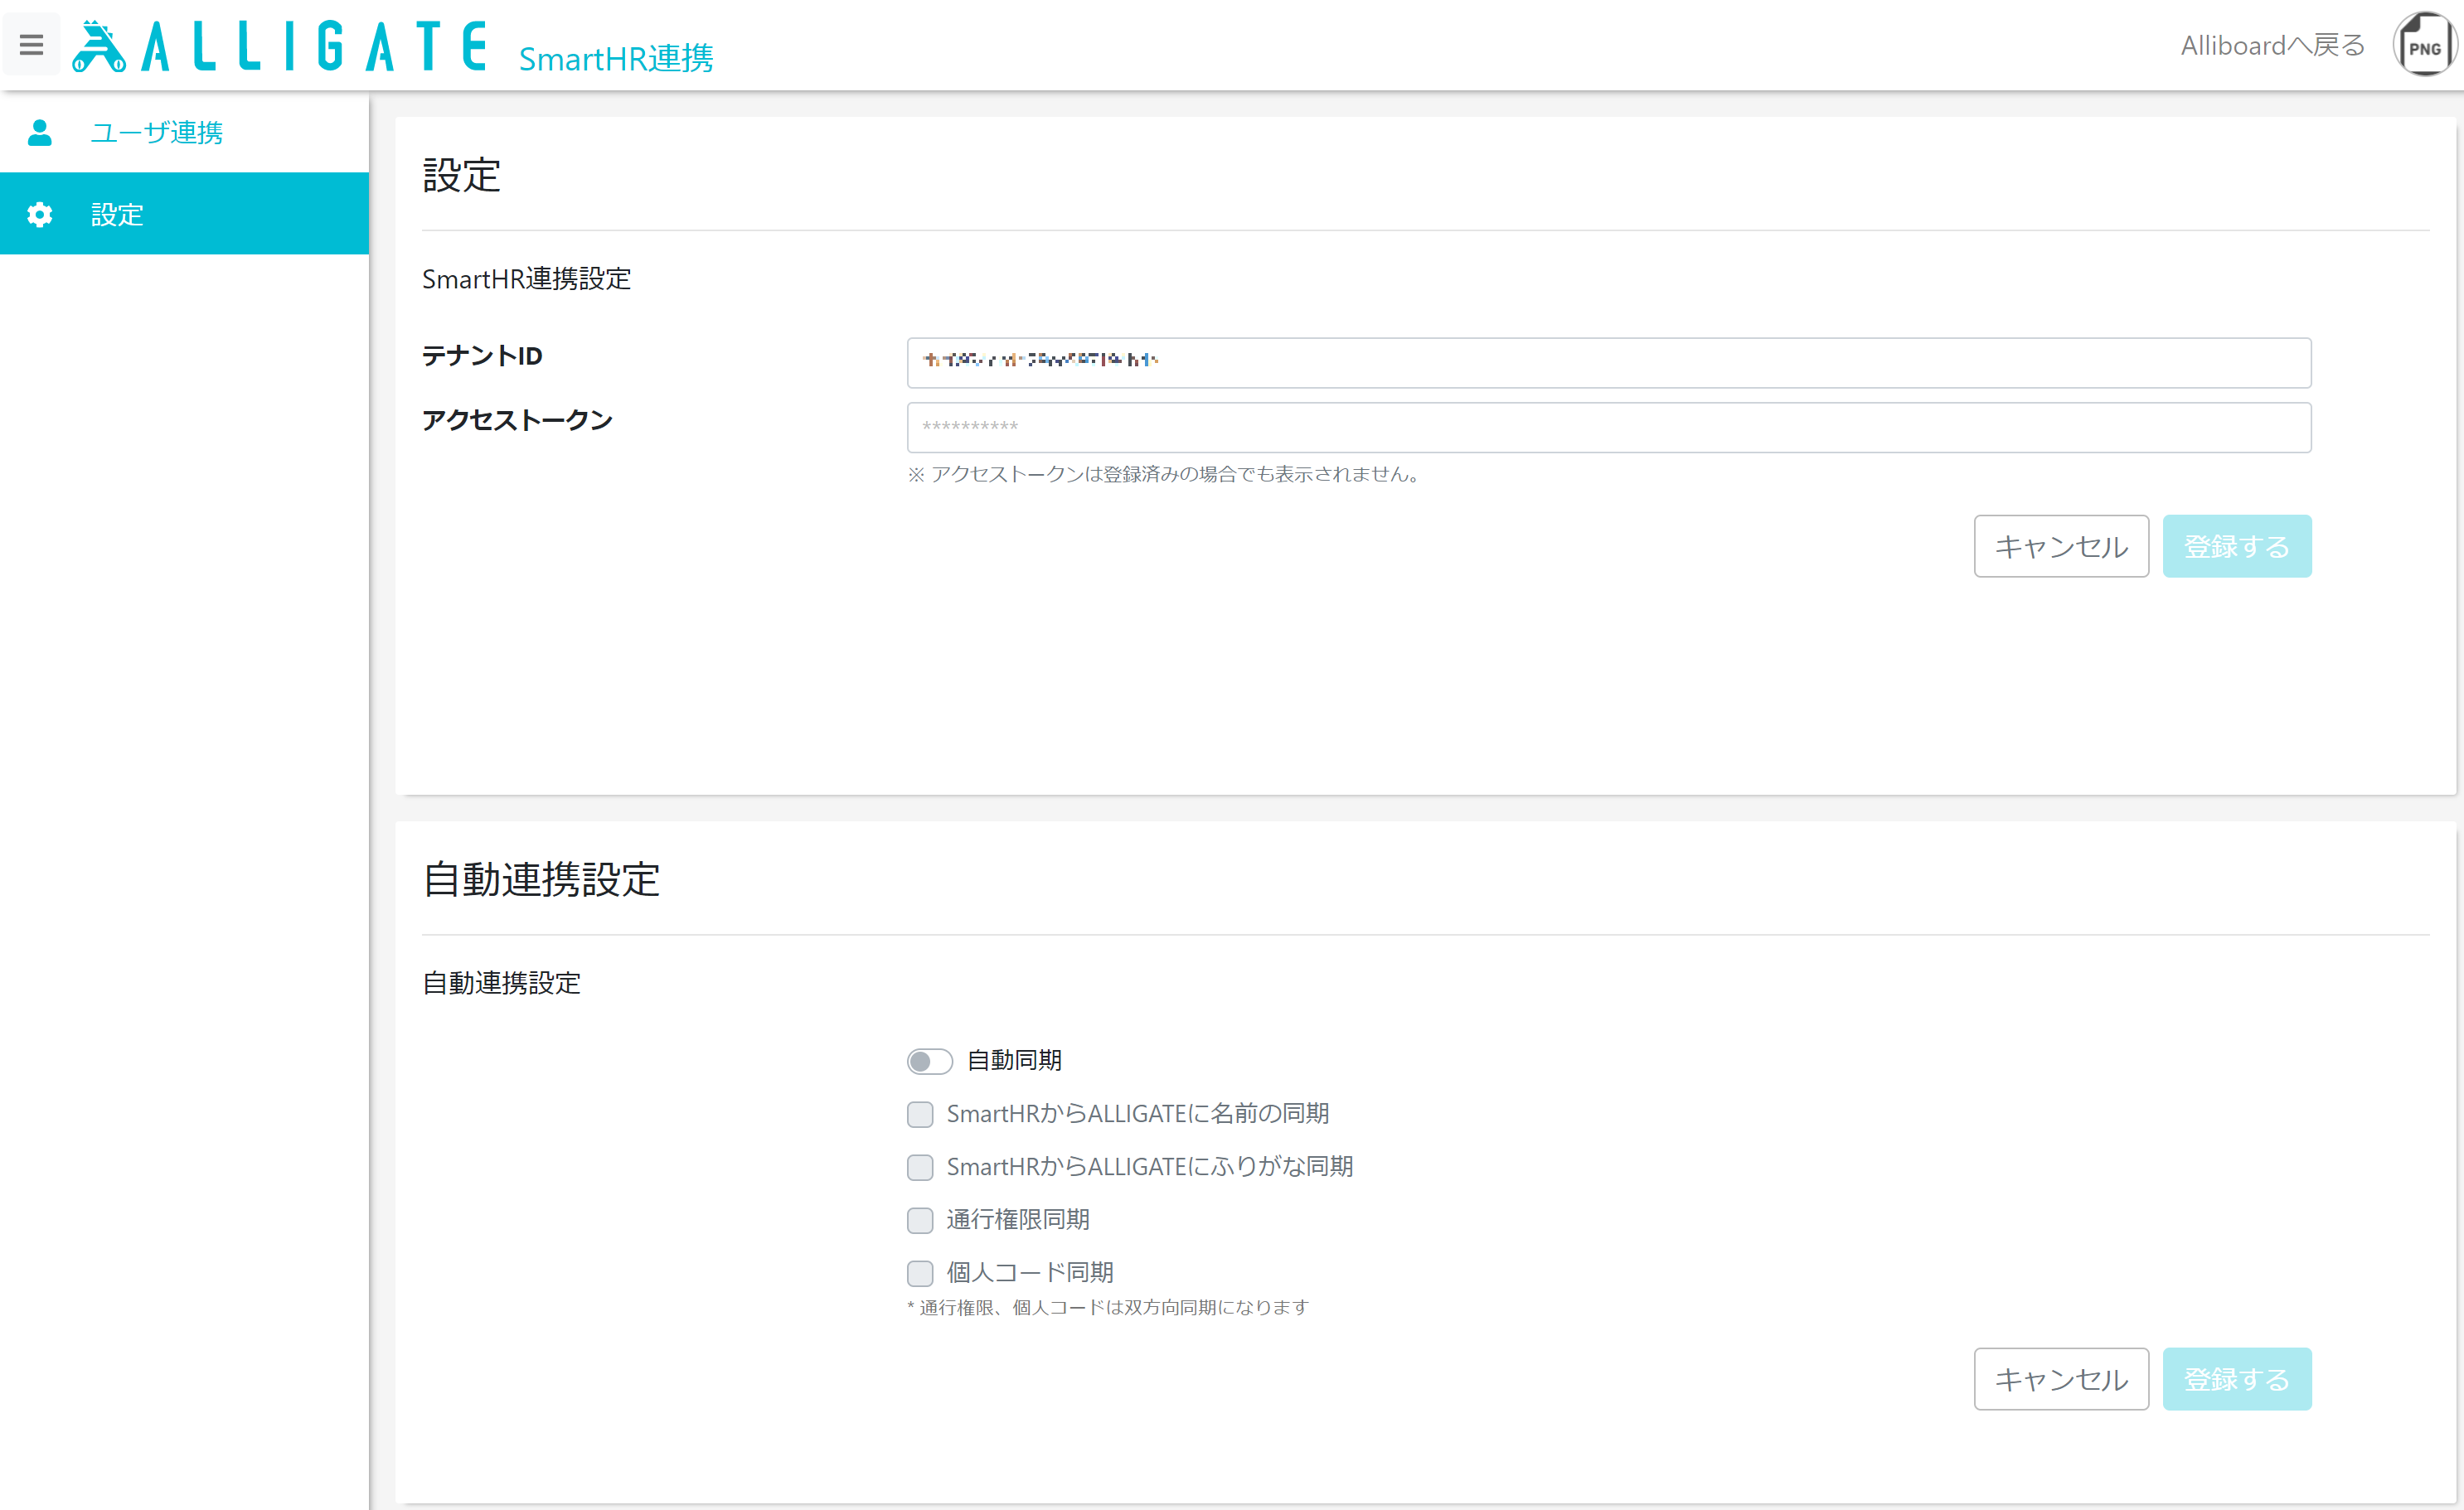2464x1510 pixels.
Task: Click キャンセル in SmartHR連携設定 section
Action: pos(2061,545)
